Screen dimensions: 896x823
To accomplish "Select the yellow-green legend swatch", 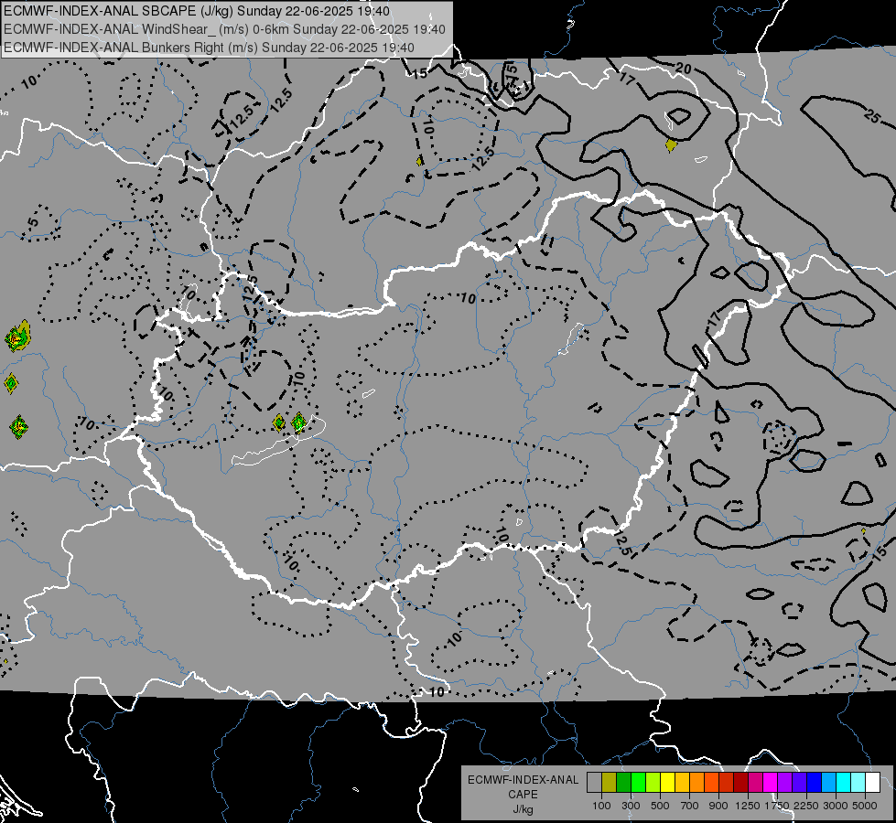I will (x=653, y=783).
